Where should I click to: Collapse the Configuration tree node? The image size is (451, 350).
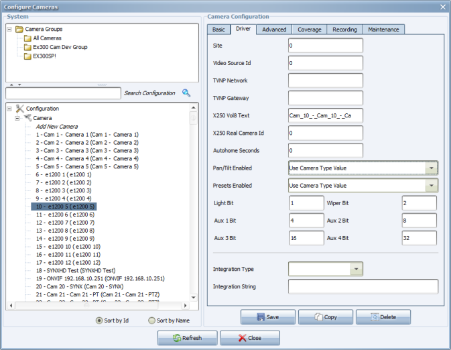coord(9,109)
